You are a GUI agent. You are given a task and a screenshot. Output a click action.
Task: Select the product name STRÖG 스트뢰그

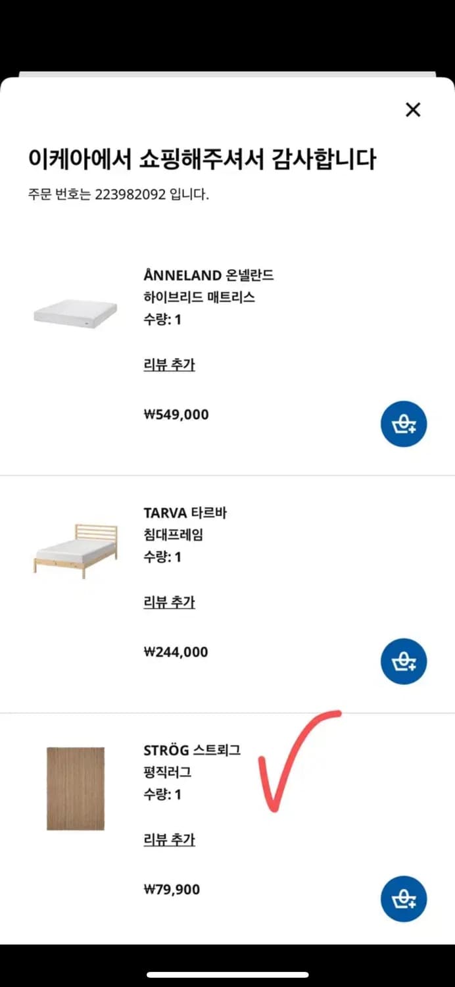(192, 749)
